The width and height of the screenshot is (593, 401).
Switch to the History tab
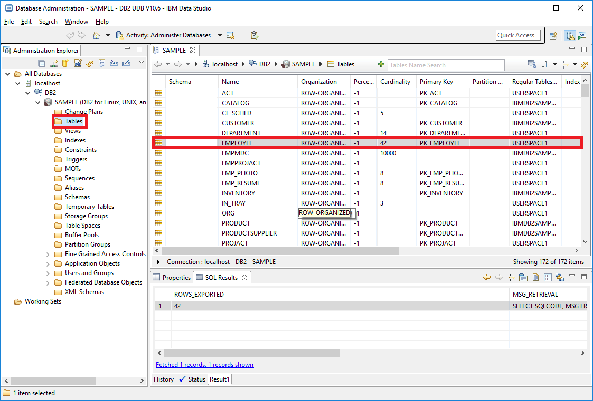click(x=164, y=379)
